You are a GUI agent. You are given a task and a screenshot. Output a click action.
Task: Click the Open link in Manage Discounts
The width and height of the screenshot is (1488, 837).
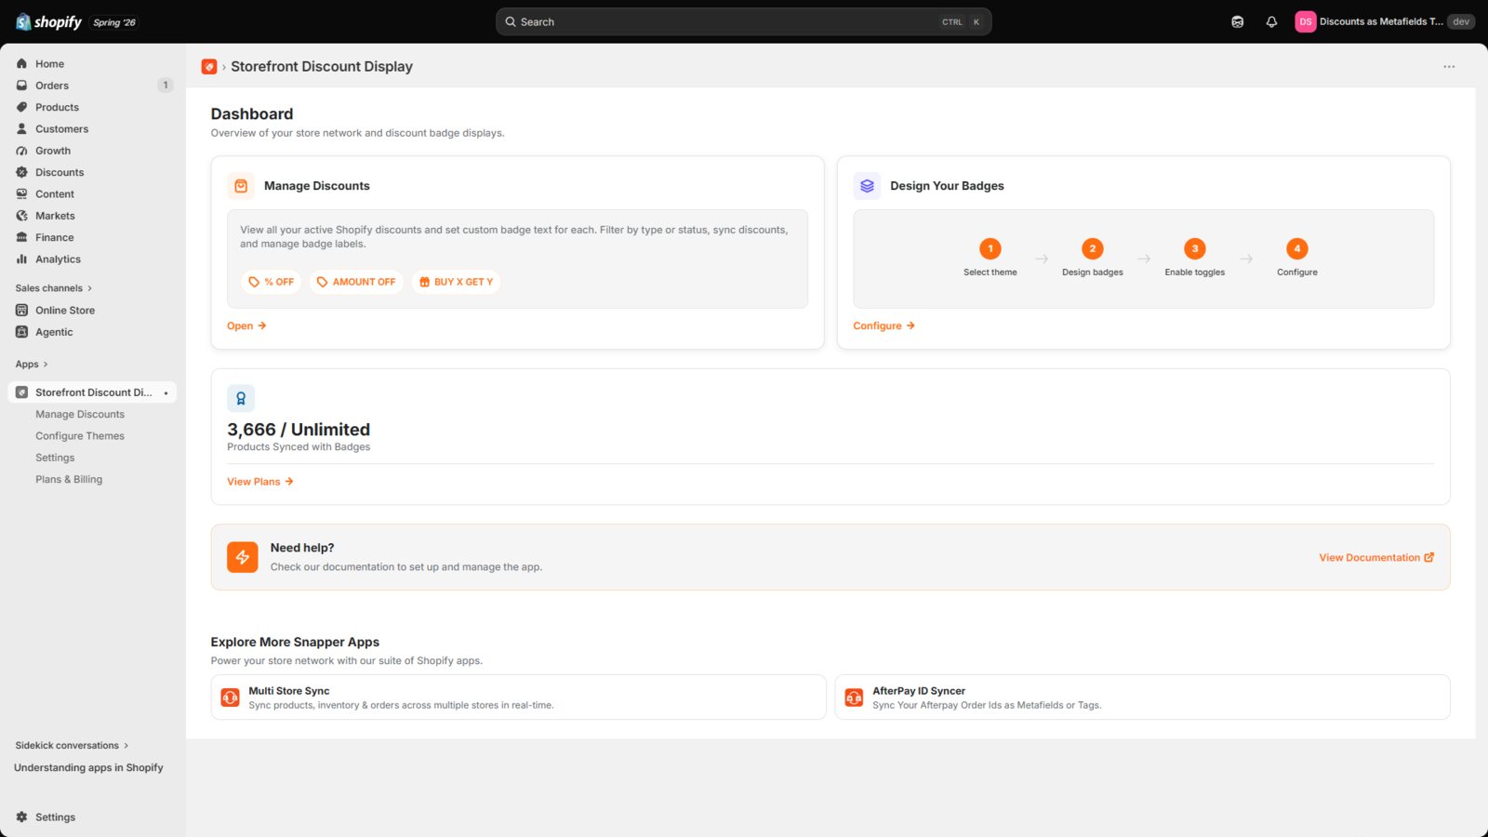pos(246,326)
